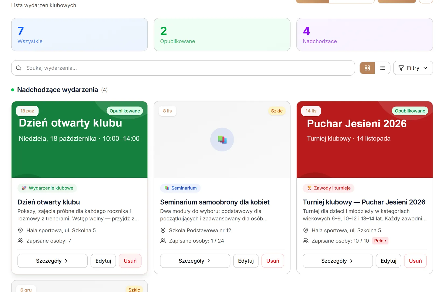This screenshot has width=442, height=292.
Task: Open the Seminarium samoobrony dla kobiet title
Action: coord(215,202)
